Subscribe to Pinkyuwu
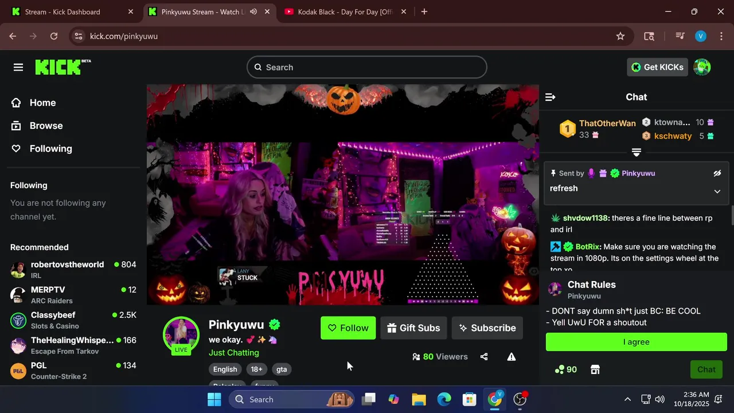Screen dimensions: 734x413 (487, 328)
